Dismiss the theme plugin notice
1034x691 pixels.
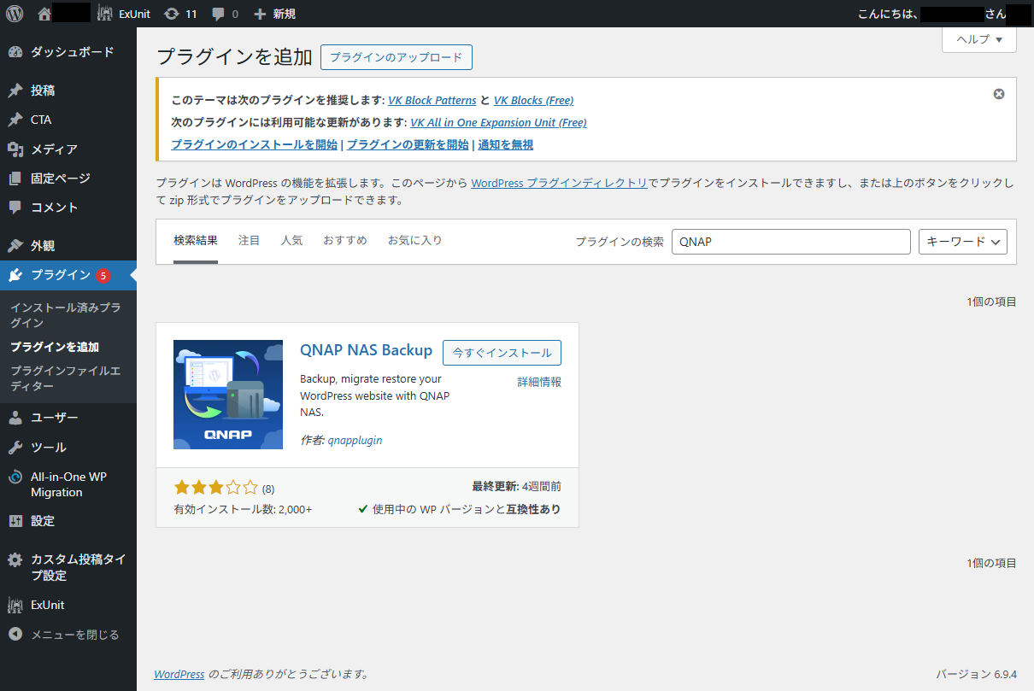[x=999, y=94]
